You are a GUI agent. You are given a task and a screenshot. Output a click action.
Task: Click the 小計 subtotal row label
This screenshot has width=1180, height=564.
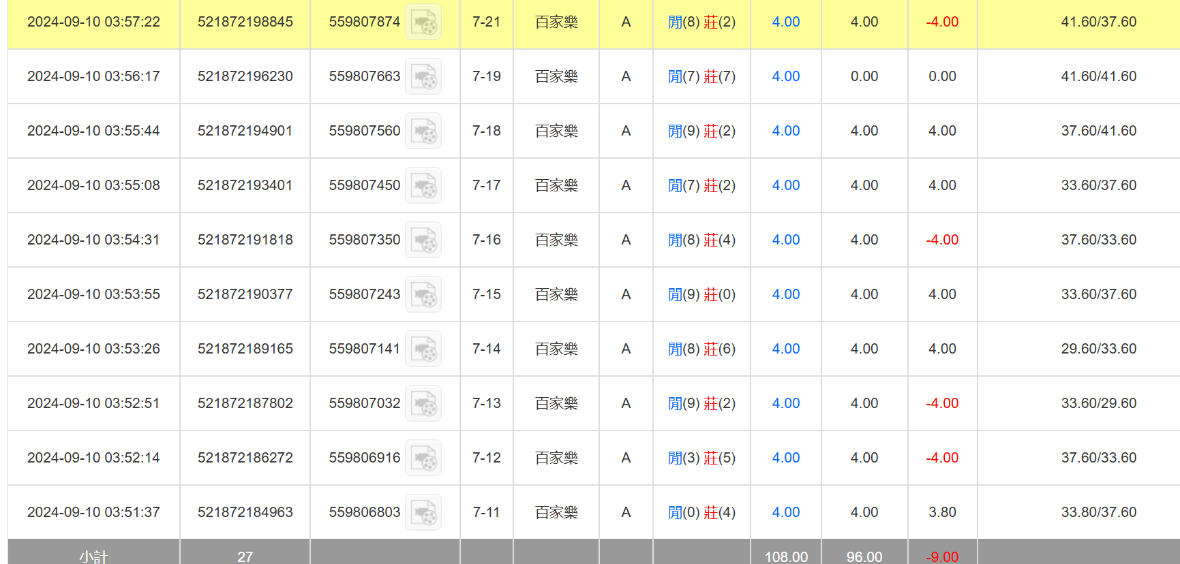pyautogui.click(x=93, y=557)
